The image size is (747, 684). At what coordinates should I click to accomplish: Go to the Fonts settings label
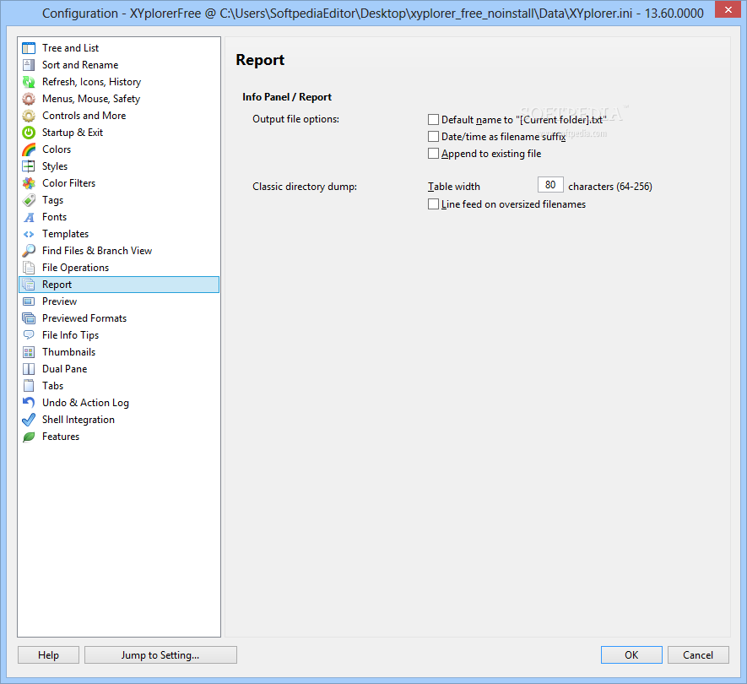click(x=54, y=217)
